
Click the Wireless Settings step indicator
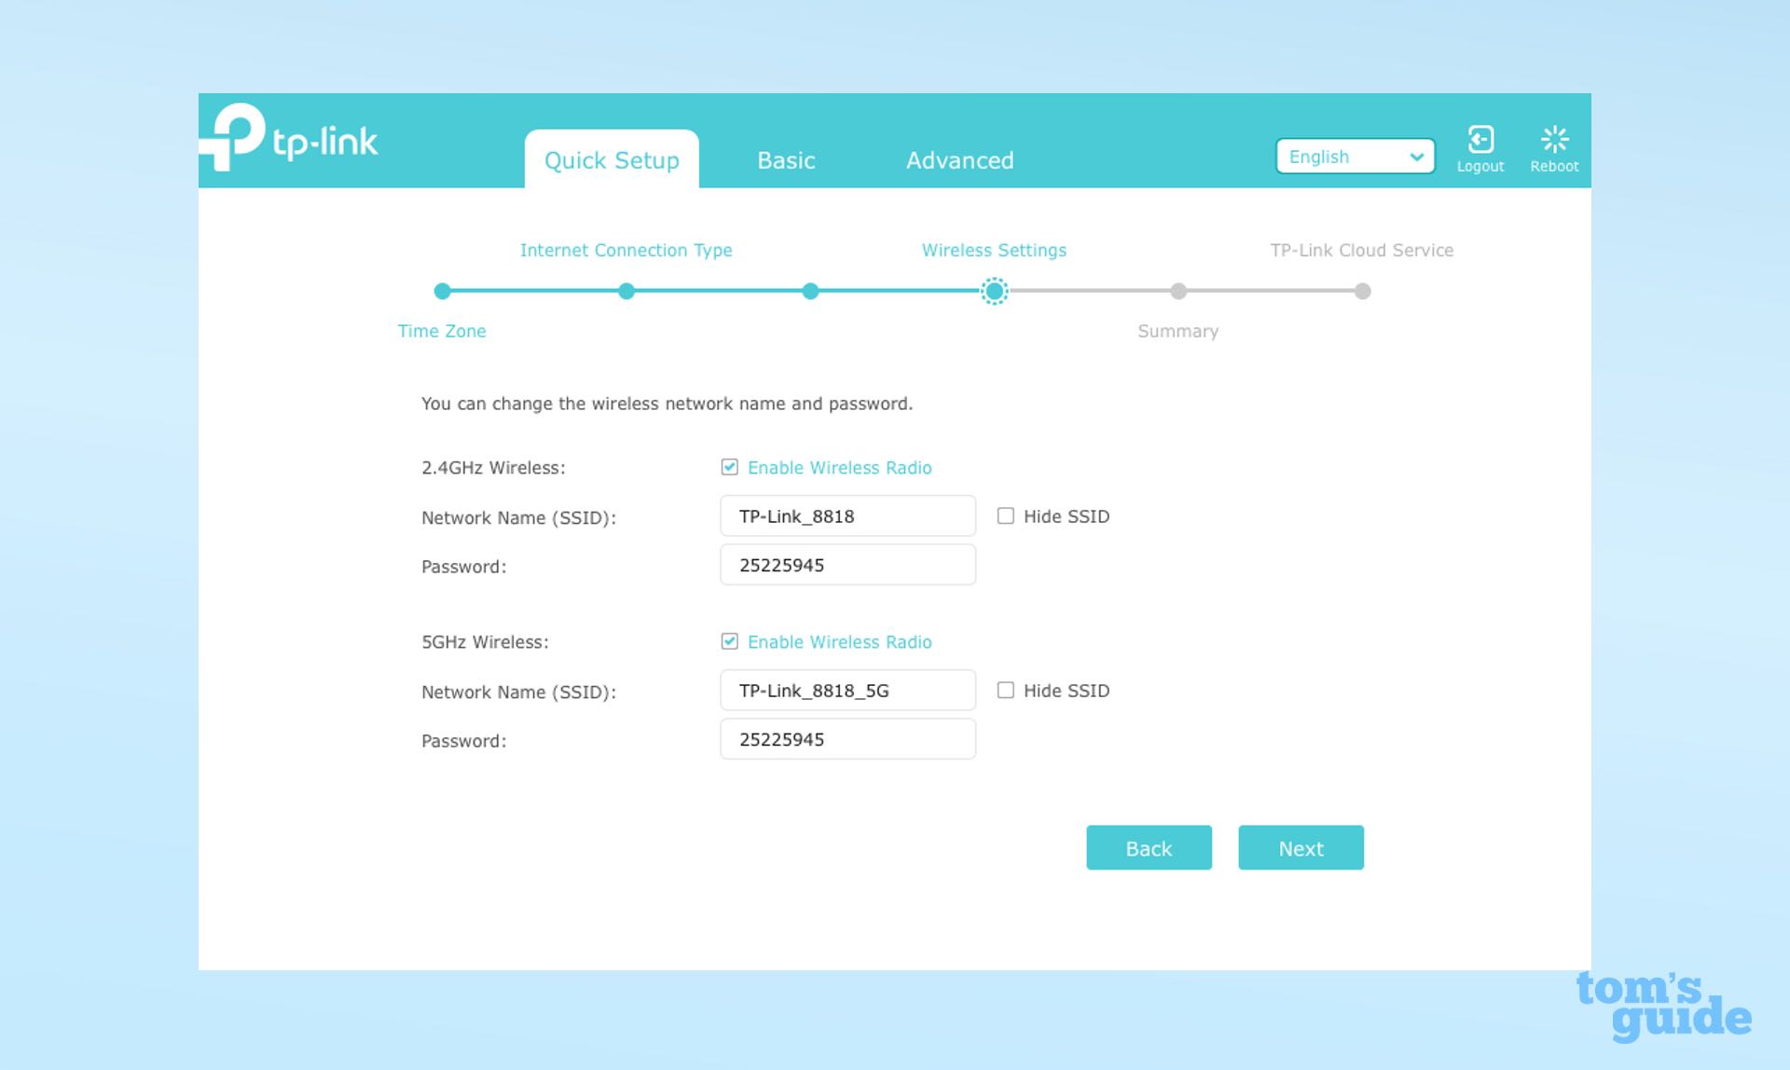coord(993,291)
